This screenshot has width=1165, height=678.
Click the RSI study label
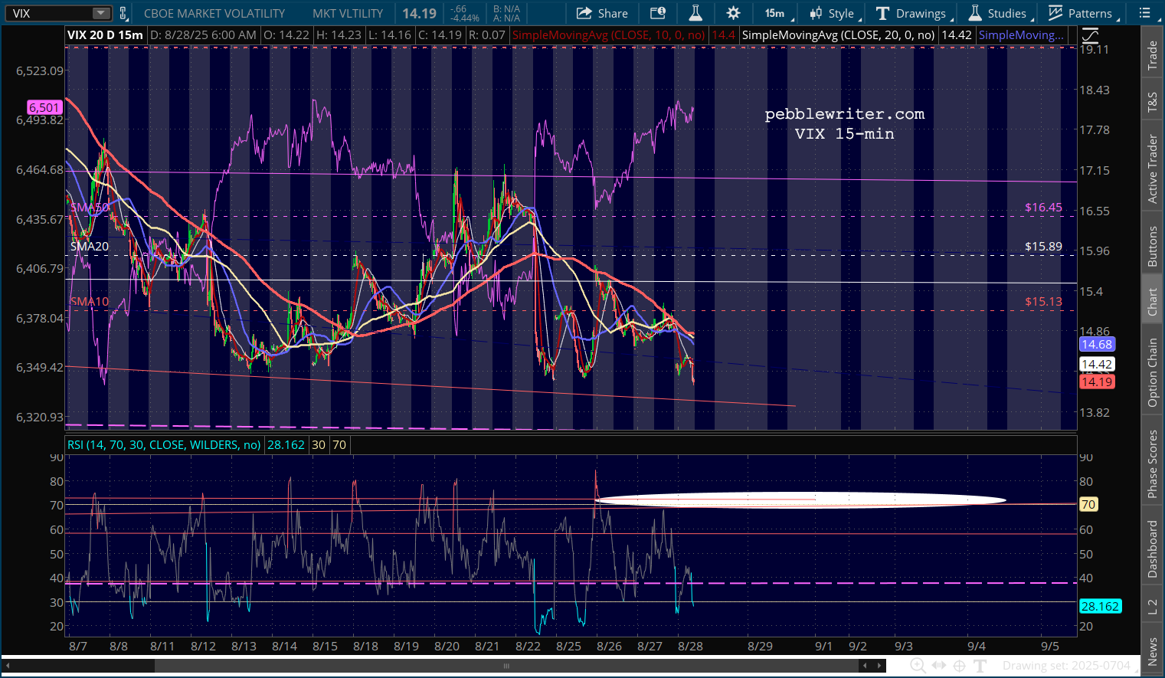pyautogui.click(x=164, y=445)
